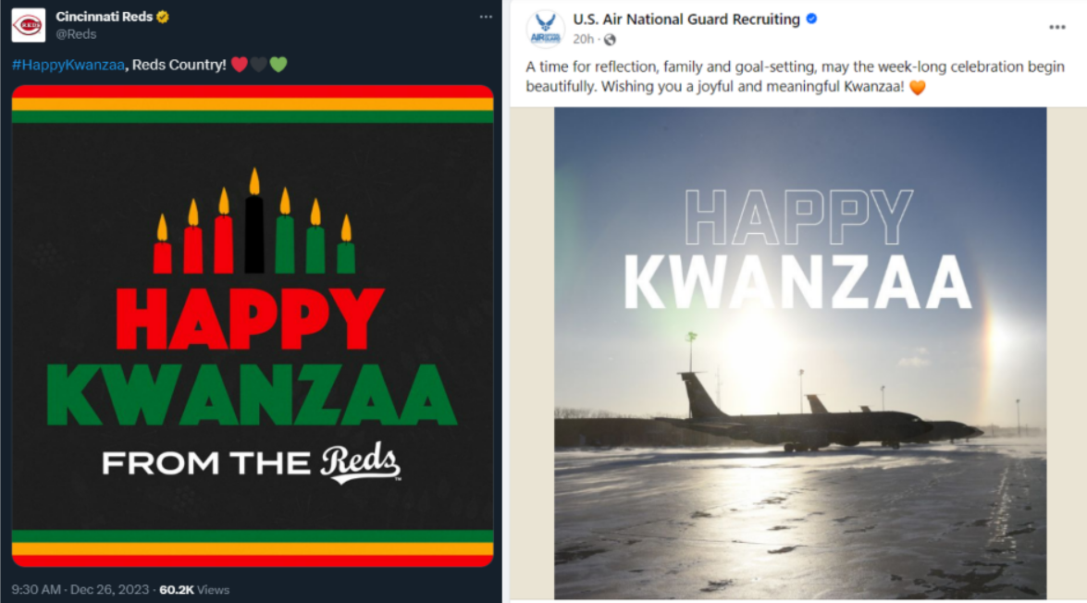
Task: Open the @Reds handle link
Action: tap(76, 34)
